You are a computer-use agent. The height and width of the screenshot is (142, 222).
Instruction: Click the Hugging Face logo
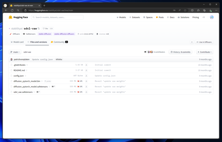coord(18,17)
